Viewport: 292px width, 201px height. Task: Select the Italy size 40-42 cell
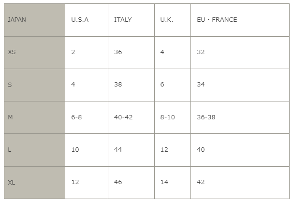tap(131, 117)
